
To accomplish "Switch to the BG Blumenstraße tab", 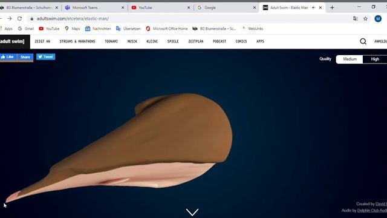I will pos(29,8).
